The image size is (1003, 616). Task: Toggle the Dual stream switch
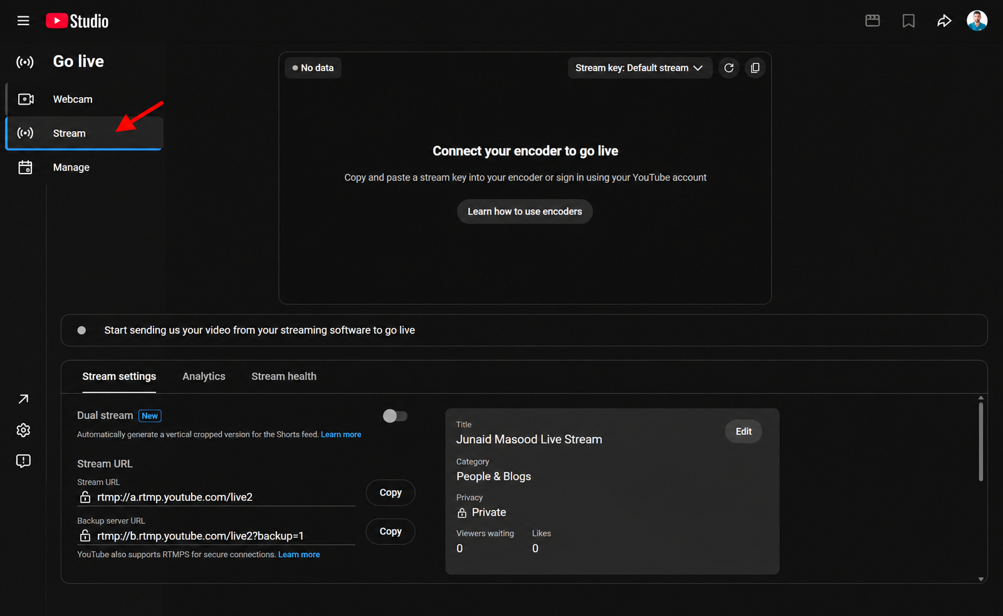395,416
